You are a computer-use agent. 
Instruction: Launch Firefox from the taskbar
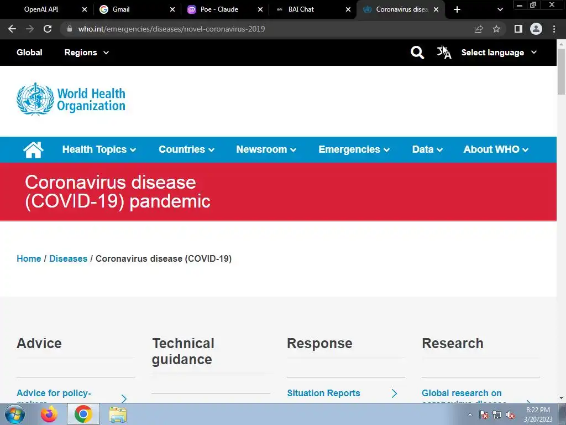click(x=49, y=414)
